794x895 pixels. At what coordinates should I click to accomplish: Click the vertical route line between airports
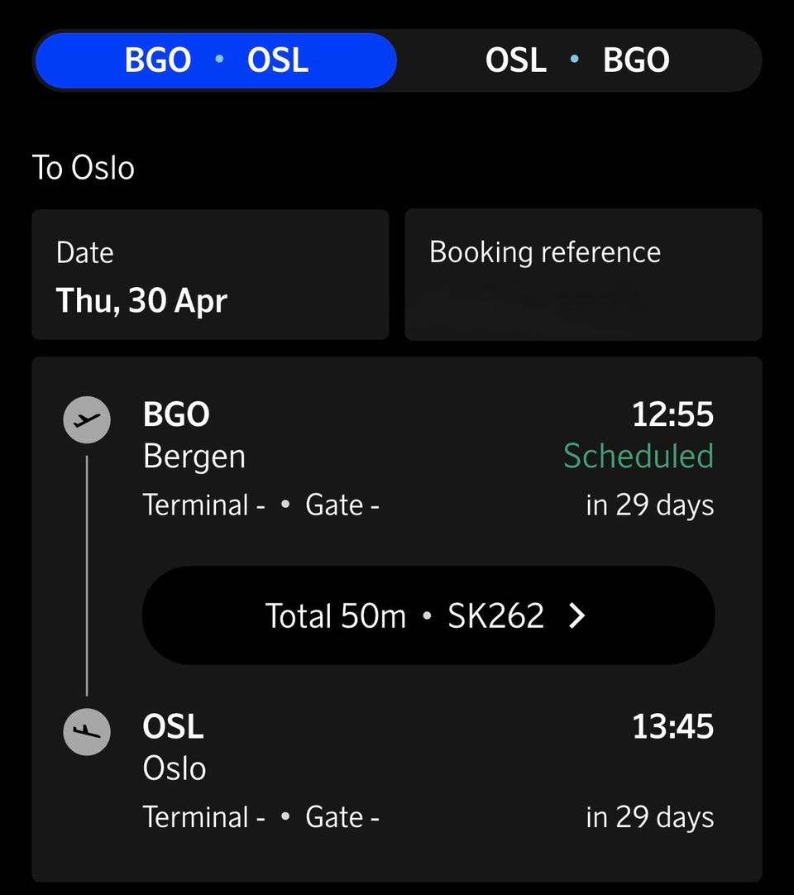tap(87, 576)
